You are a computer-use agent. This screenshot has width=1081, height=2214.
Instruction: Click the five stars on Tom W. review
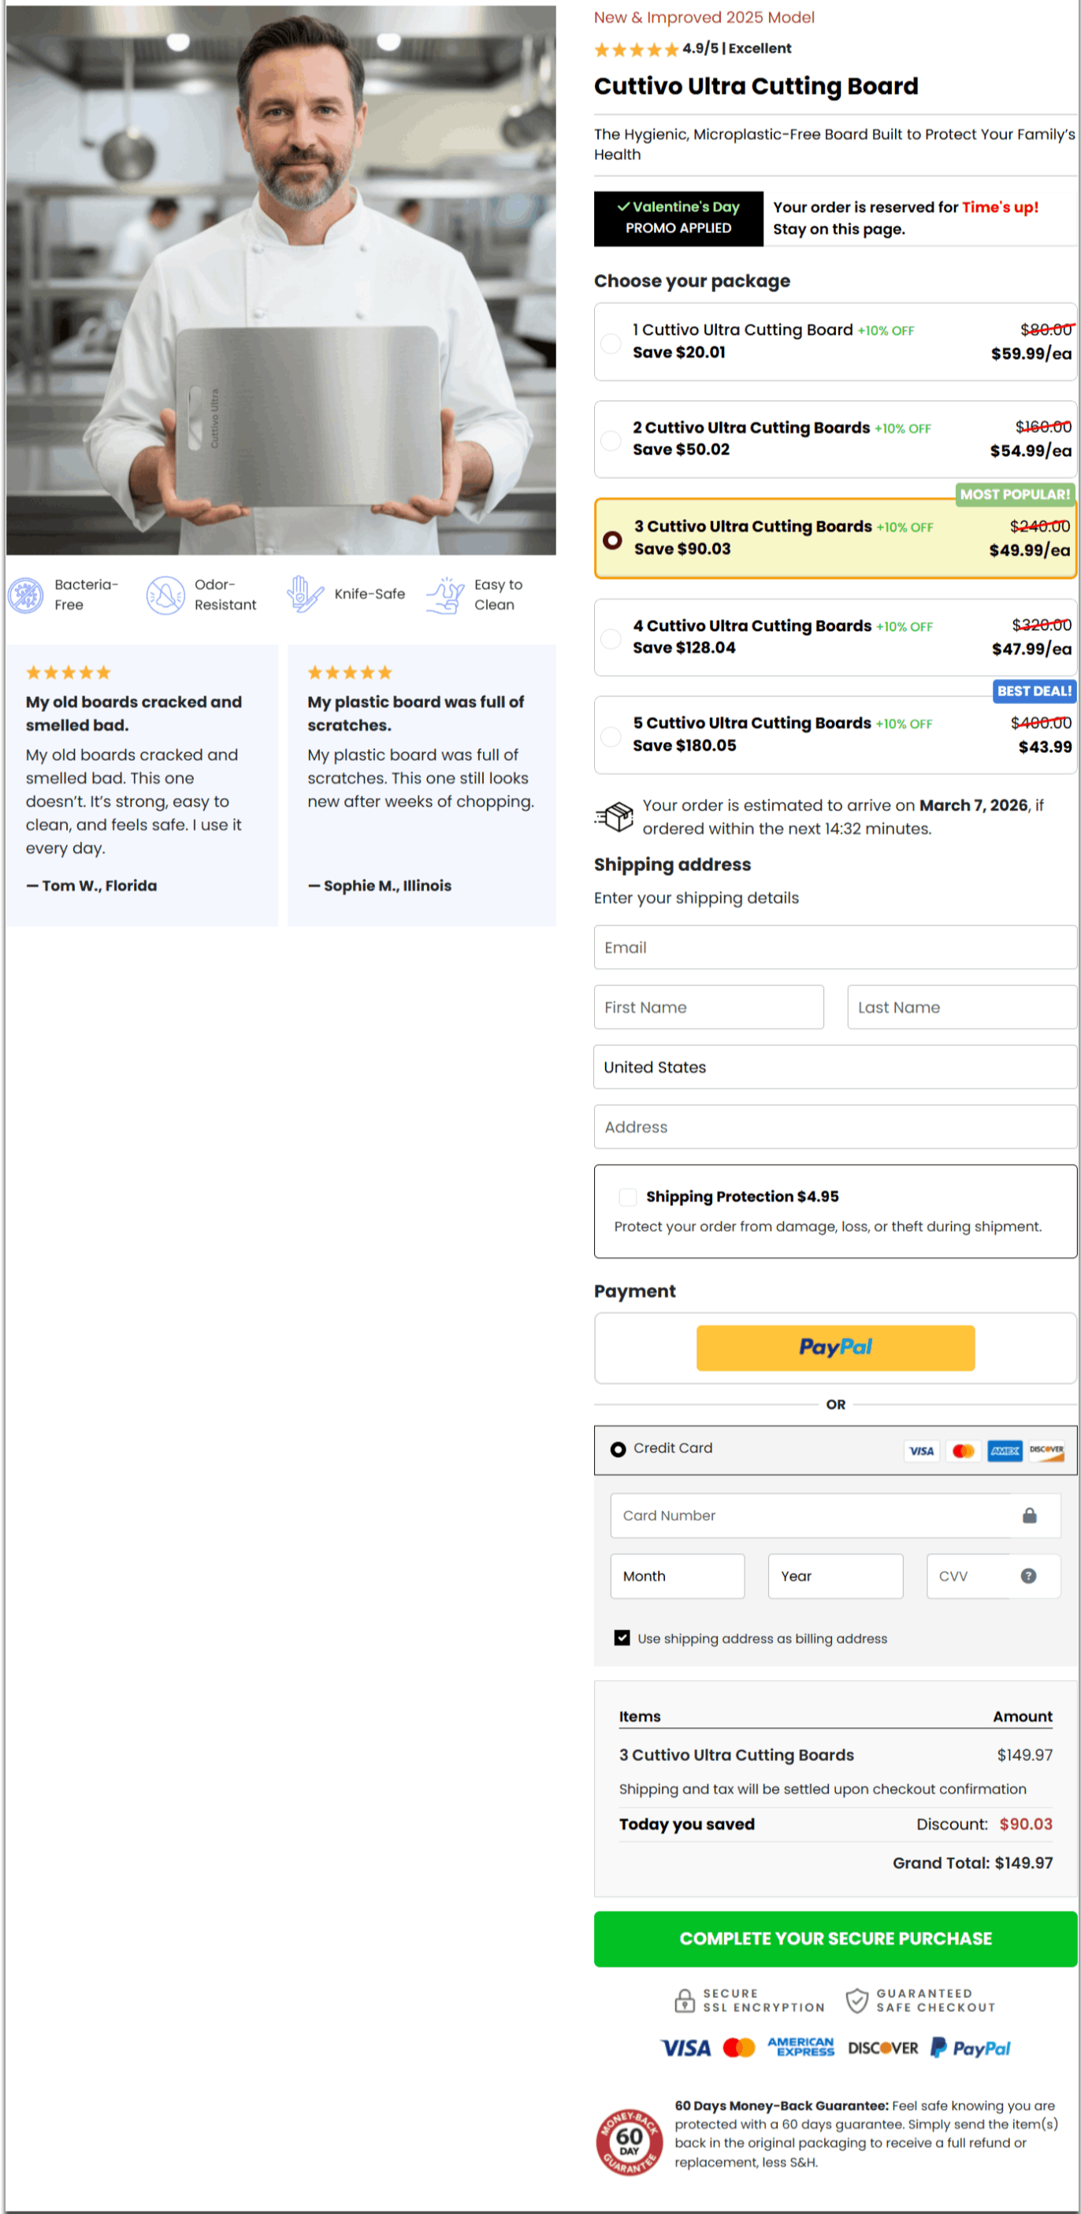pos(68,672)
